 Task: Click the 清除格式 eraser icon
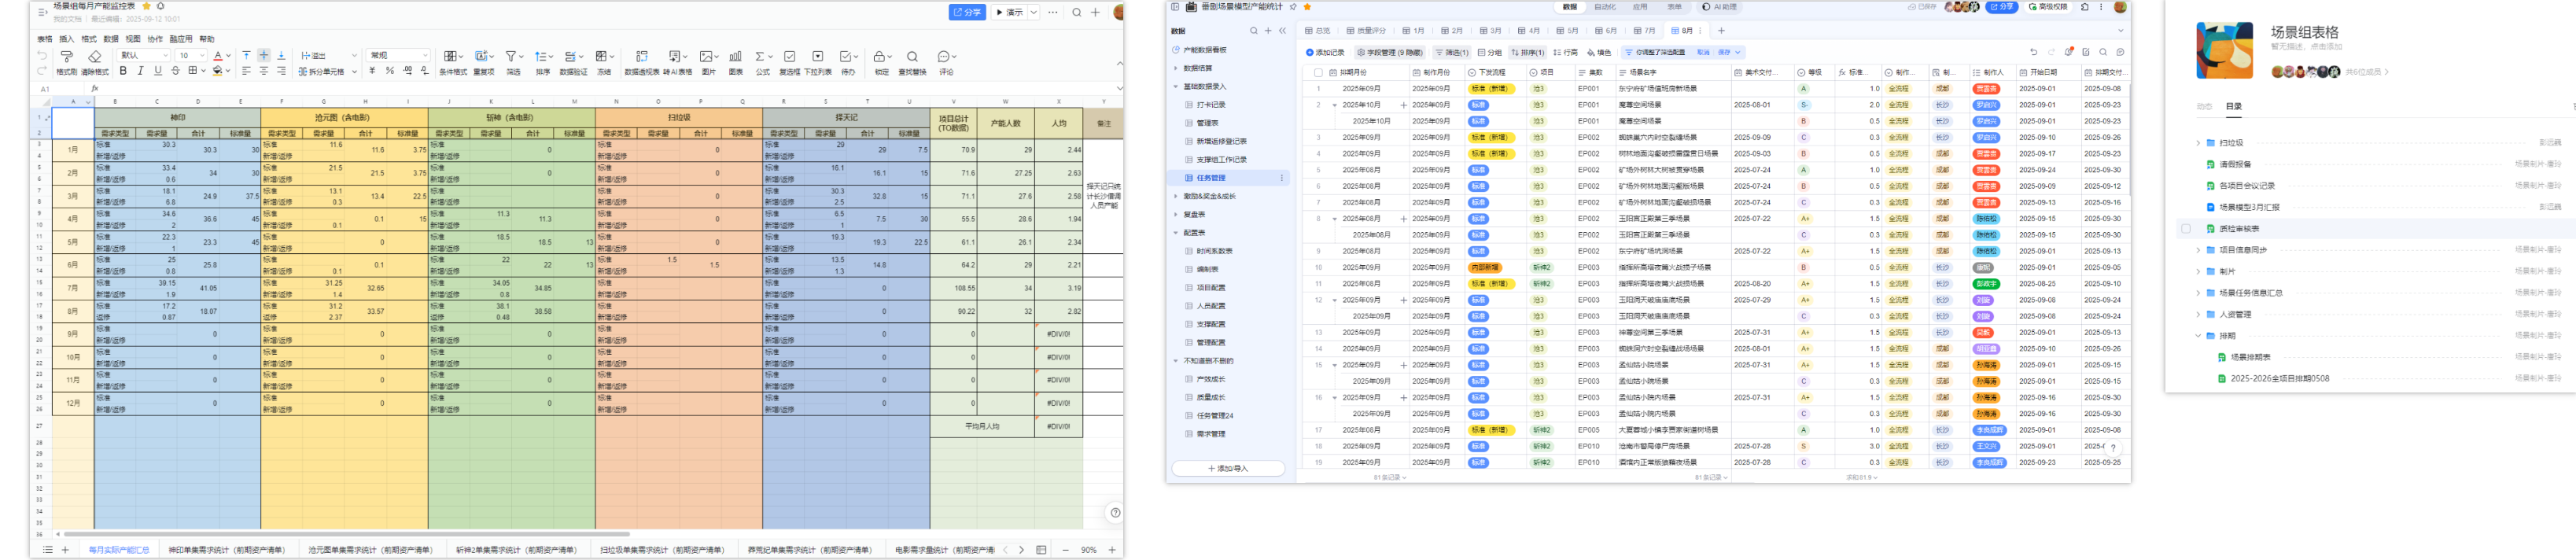94,57
